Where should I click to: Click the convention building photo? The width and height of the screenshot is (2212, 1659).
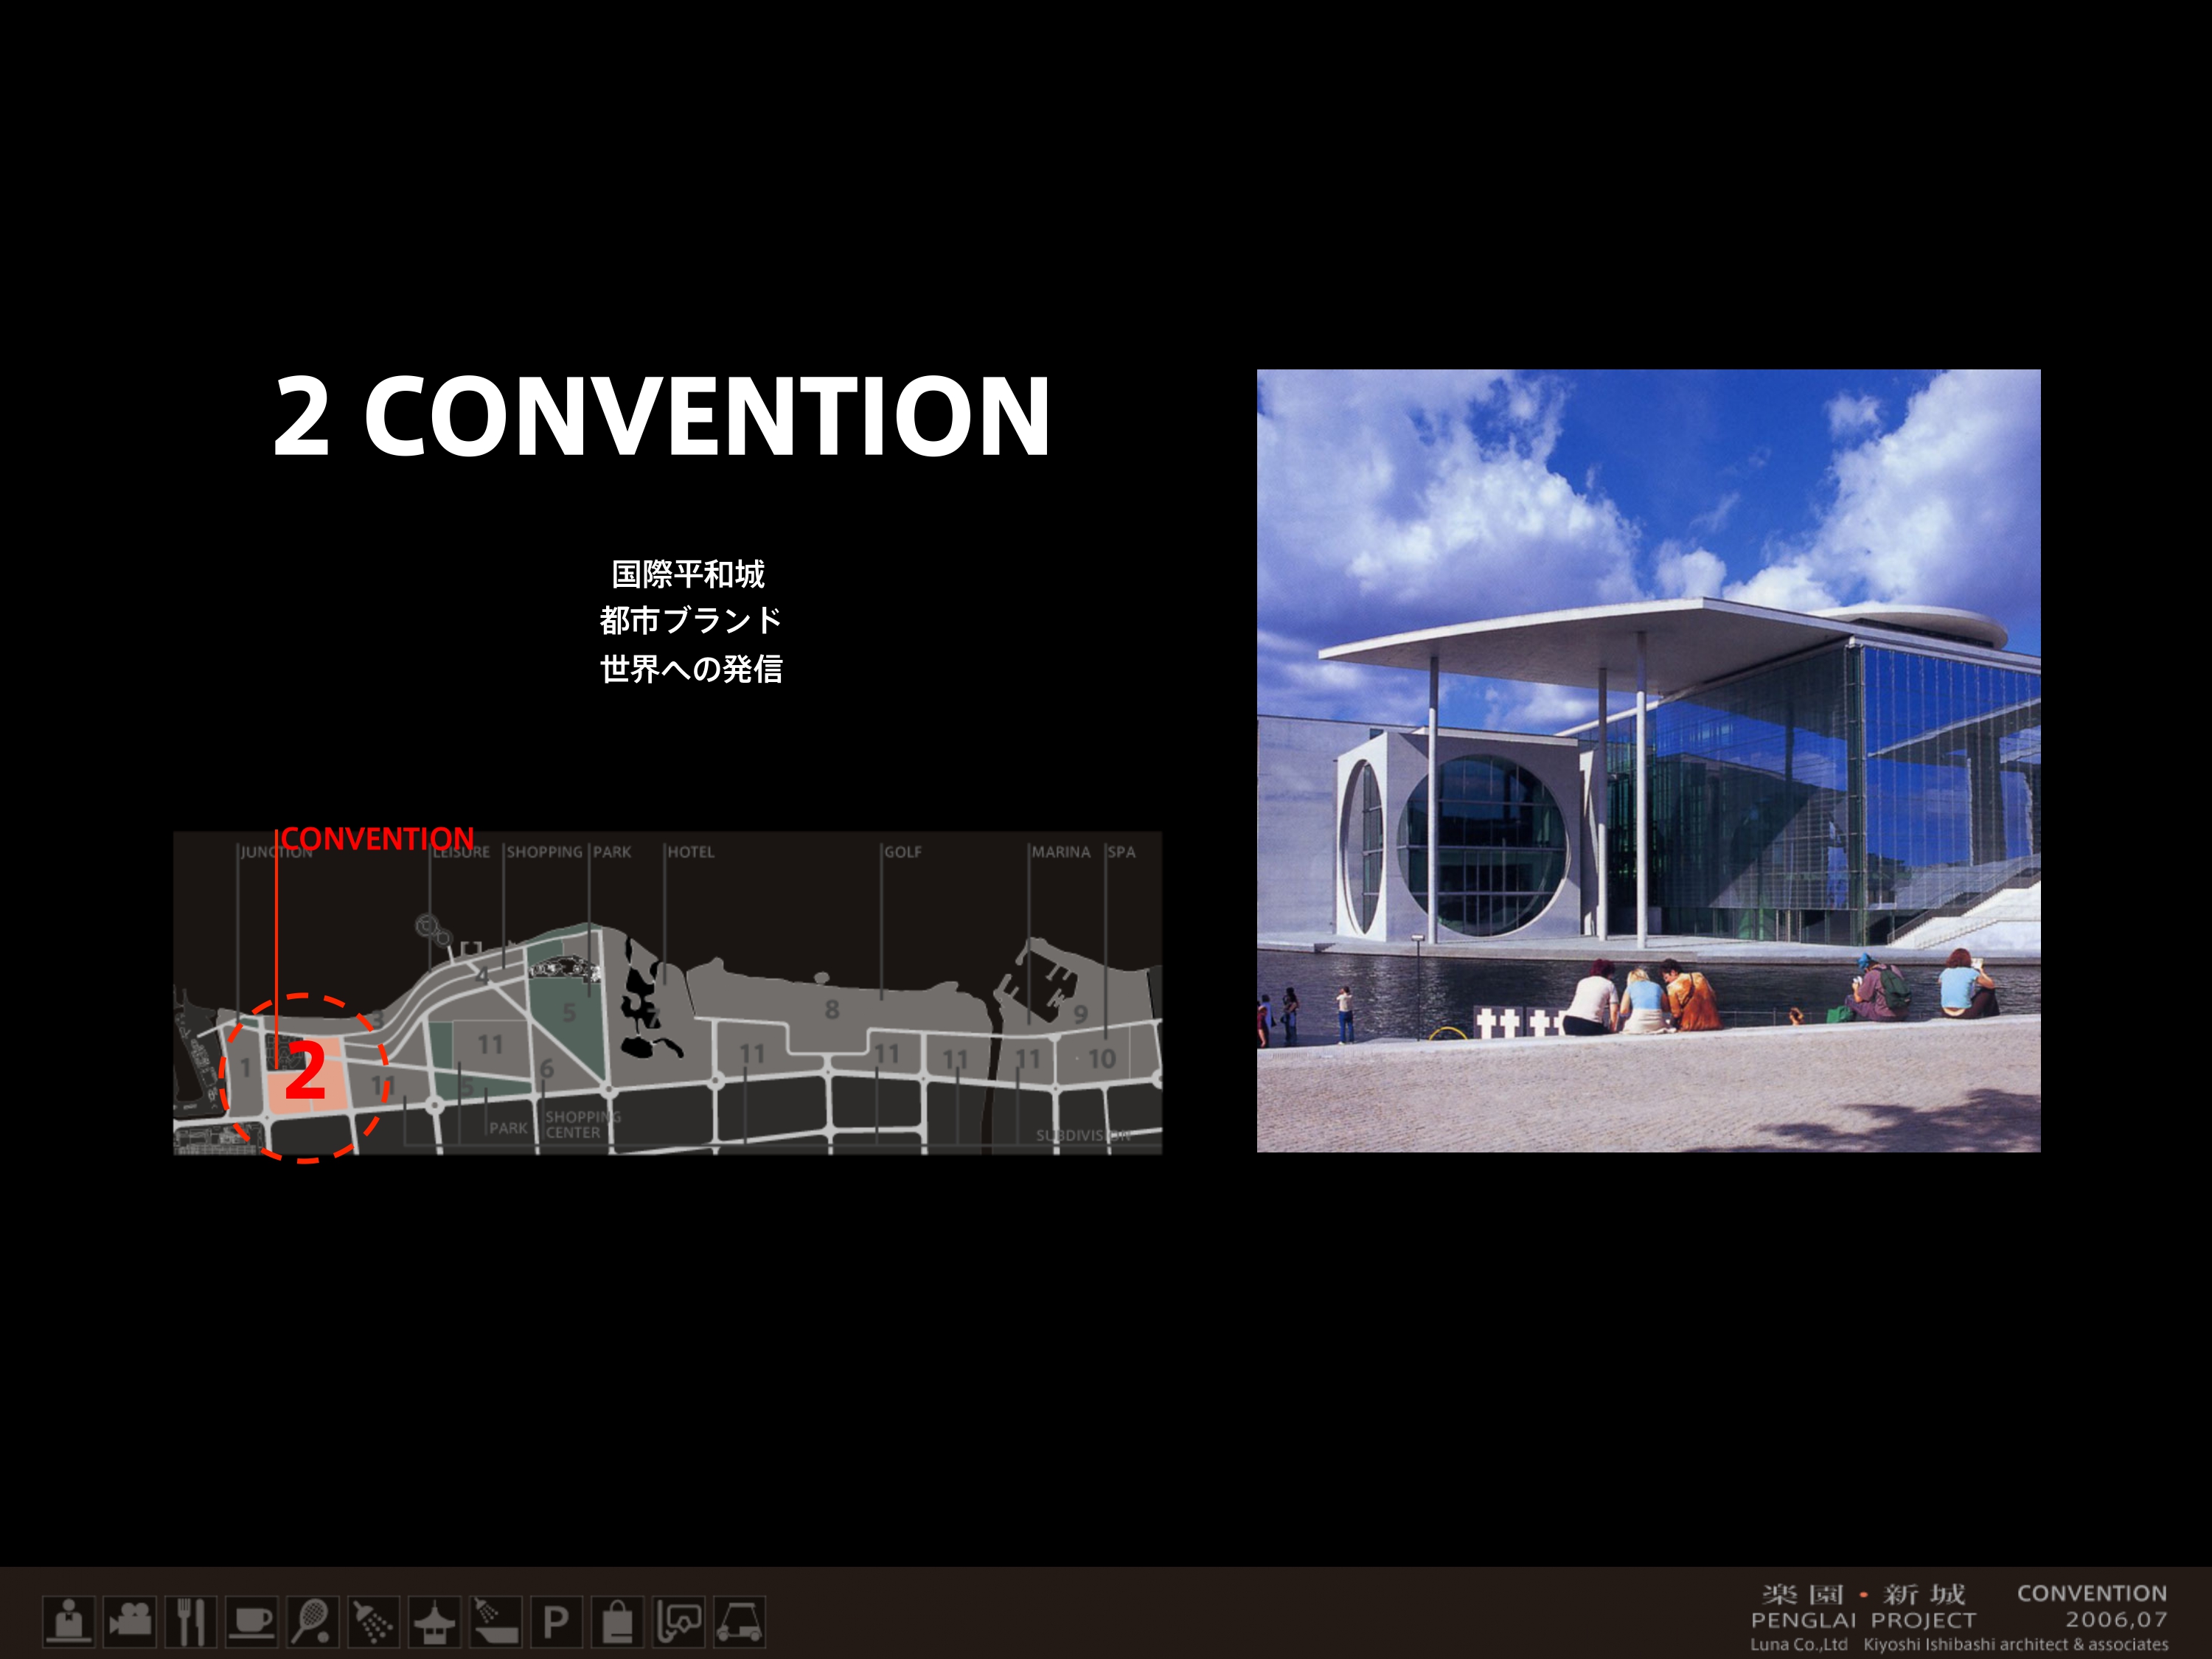(1649, 761)
